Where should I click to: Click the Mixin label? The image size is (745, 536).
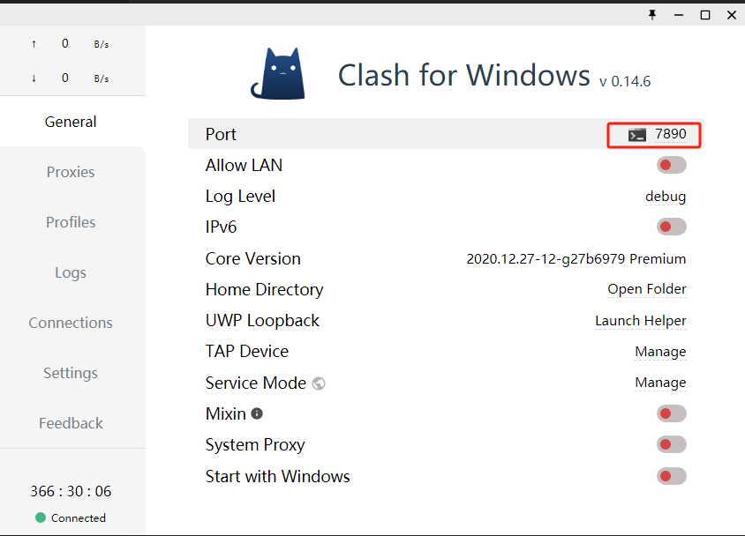225,413
